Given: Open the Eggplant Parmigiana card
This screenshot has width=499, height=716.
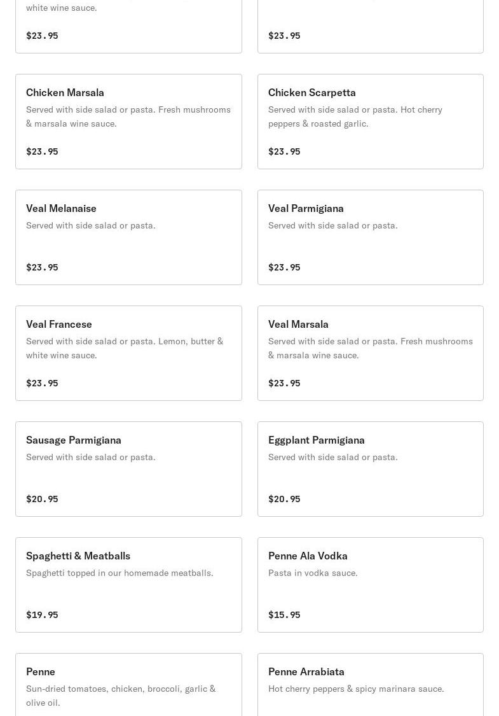Looking at the screenshot, I should (370, 469).
